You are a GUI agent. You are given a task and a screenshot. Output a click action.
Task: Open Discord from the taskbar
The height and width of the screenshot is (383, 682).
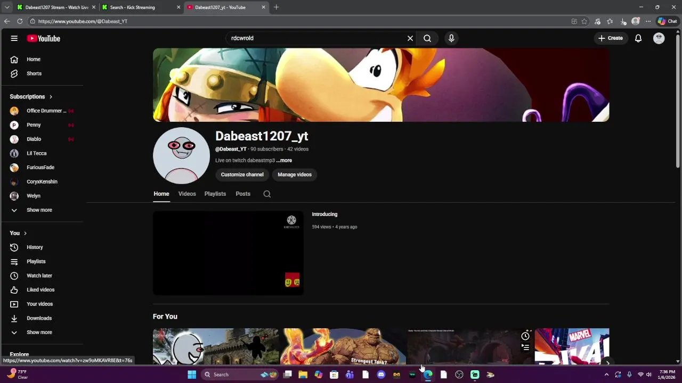381,374
